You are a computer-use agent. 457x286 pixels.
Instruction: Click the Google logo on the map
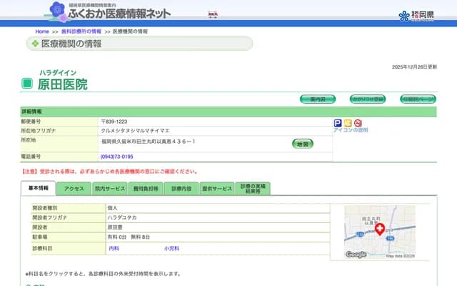[x=356, y=254]
